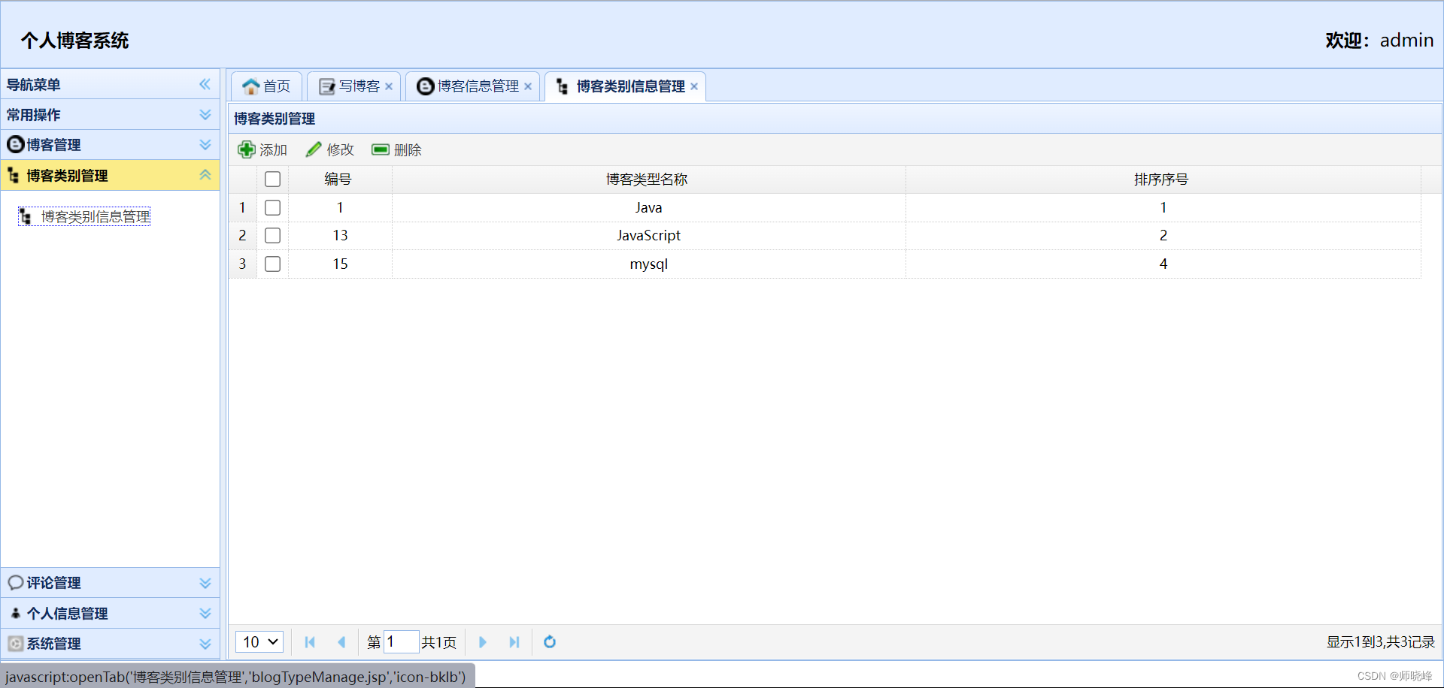1444x688 pixels.
Task: Check the select-all header checkbox
Action: pos(273,179)
